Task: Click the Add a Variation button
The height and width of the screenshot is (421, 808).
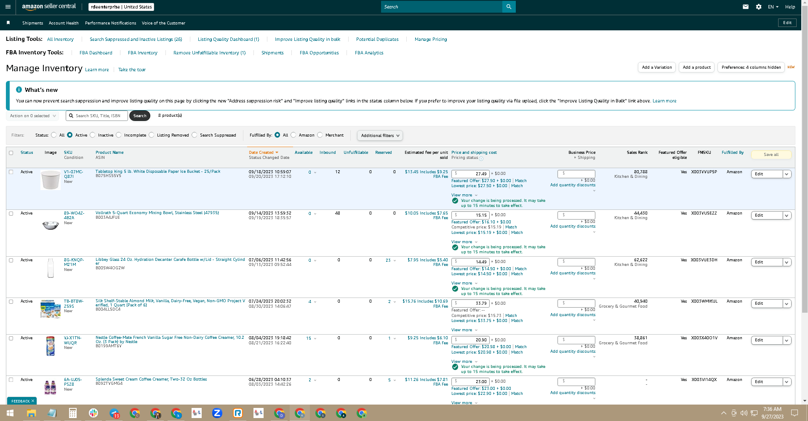Action: (657, 67)
